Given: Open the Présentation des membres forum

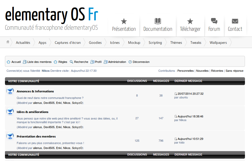Looking at the screenshot, I should pyautogui.click(x=36, y=136).
